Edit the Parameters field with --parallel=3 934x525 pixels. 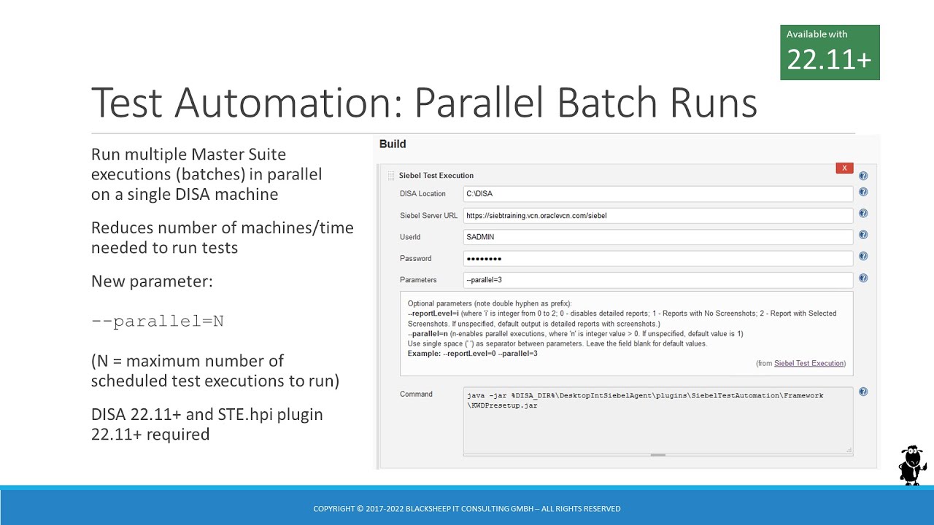(657, 280)
